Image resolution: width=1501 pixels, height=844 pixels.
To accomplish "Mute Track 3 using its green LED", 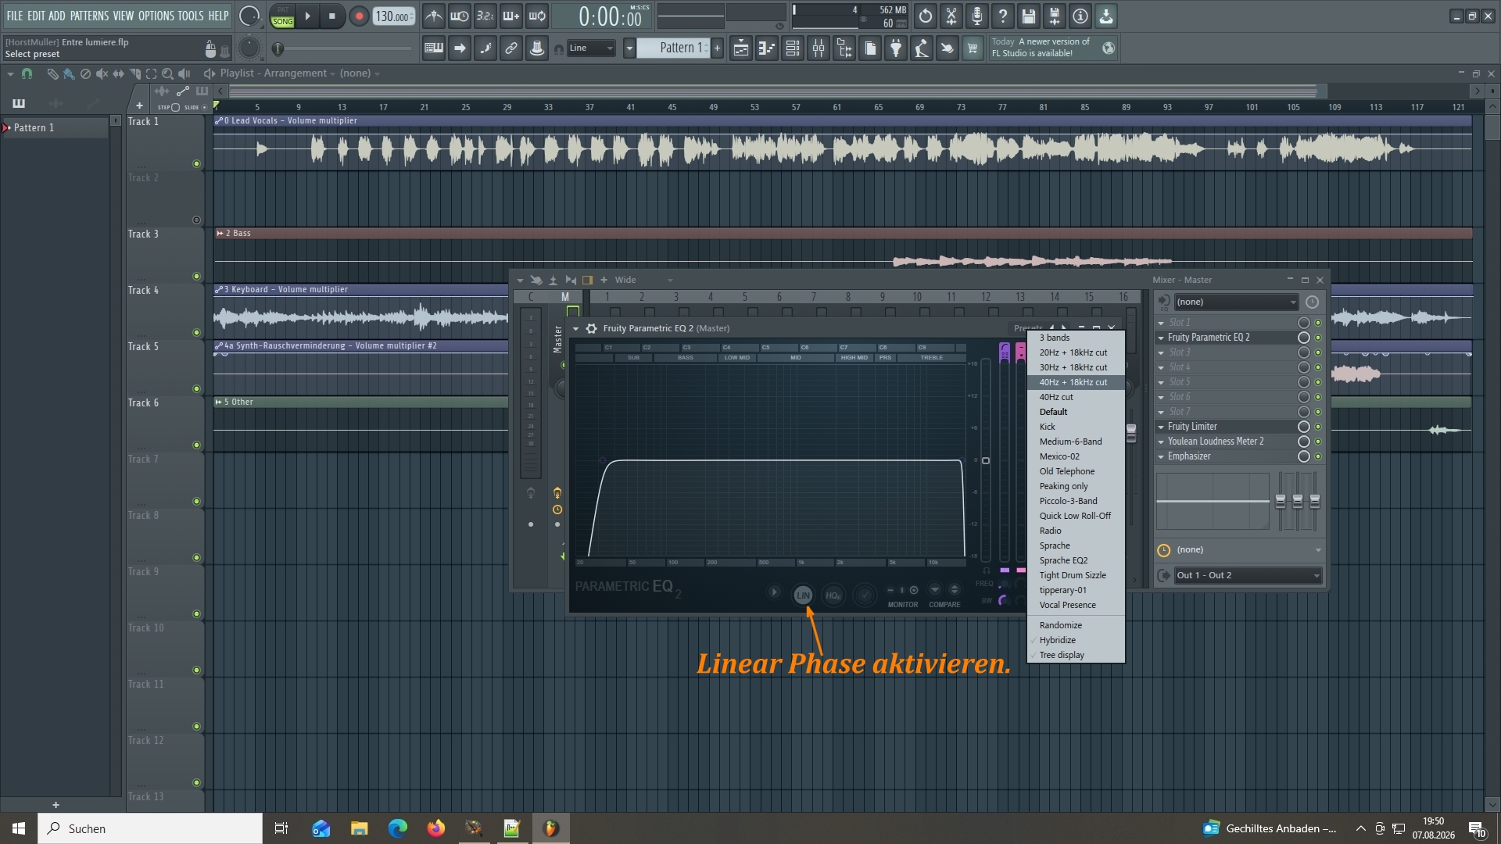I will [196, 276].
